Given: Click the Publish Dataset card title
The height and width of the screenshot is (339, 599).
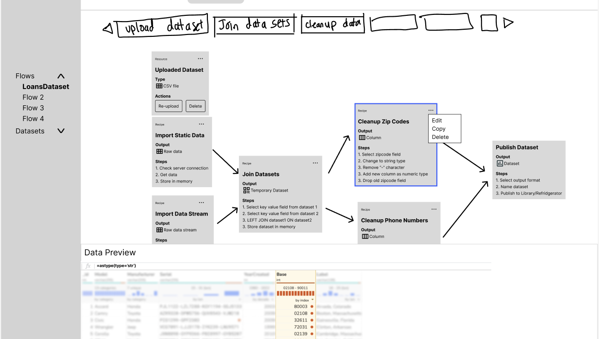Looking at the screenshot, I should click(x=517, y=147).
